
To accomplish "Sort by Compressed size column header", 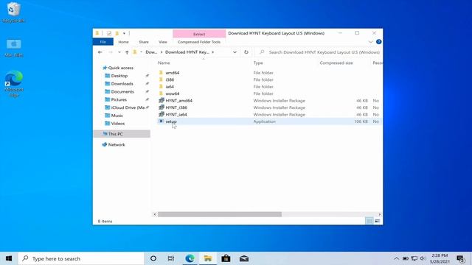I will [x=336, y=63].
